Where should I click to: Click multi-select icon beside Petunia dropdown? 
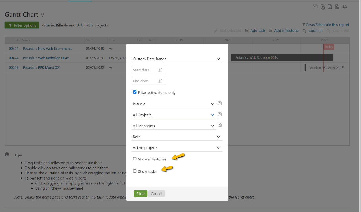click(219, 103)
